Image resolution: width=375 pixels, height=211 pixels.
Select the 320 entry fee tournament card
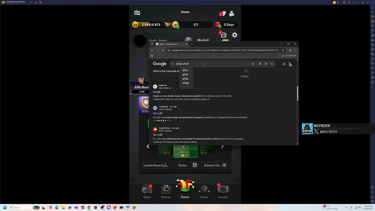pos(185,151)
